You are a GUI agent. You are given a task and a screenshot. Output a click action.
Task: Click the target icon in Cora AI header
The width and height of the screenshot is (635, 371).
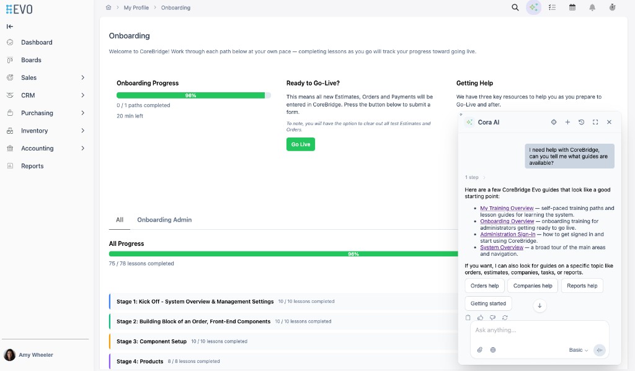[554, 122]
